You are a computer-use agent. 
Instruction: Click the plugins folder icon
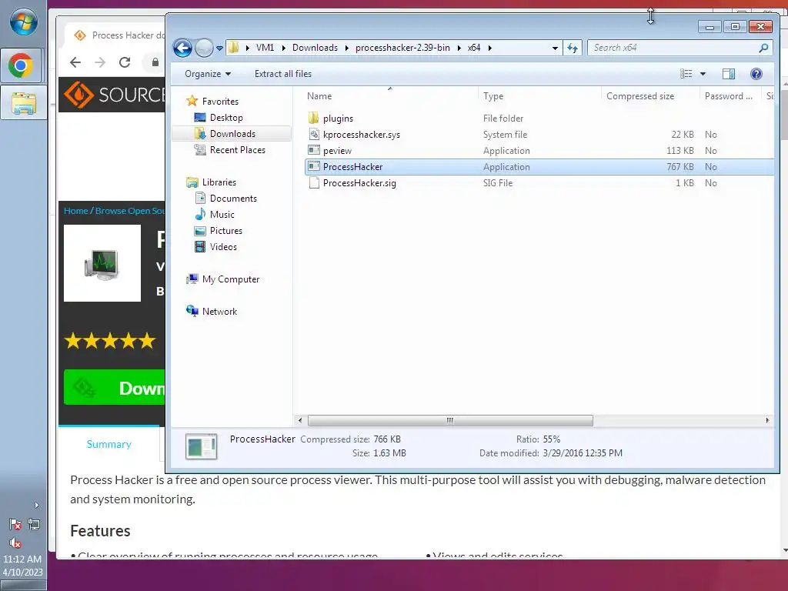[x=314, y=118]
